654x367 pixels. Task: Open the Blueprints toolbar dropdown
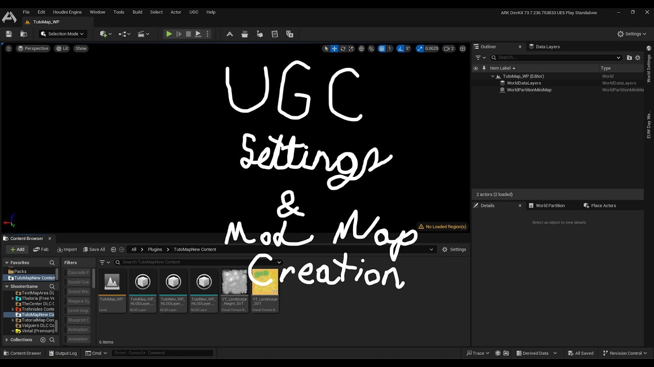pyautogui.click(x=124, y=34)
